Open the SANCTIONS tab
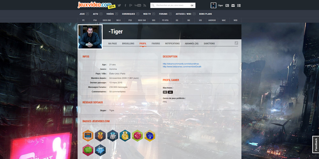Image resolution: width=319 pixels, height=159 pixels. [209, 44]
